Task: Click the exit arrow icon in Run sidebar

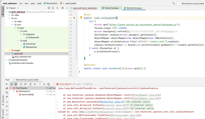Action: [7, 114]
